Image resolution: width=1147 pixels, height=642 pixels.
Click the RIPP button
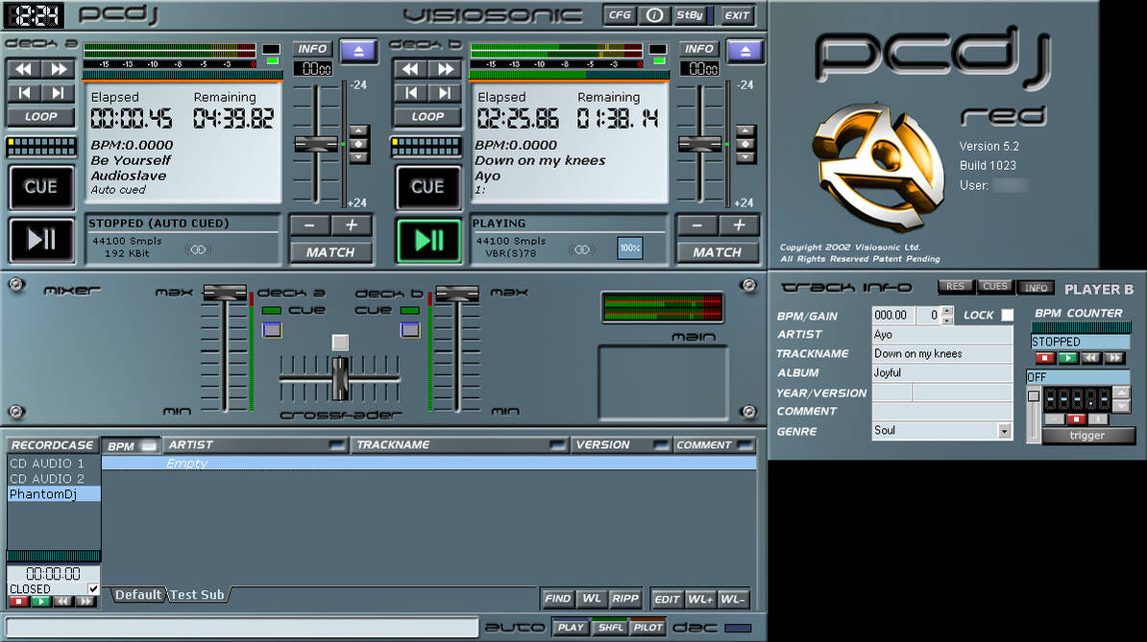tap(625, 599)
